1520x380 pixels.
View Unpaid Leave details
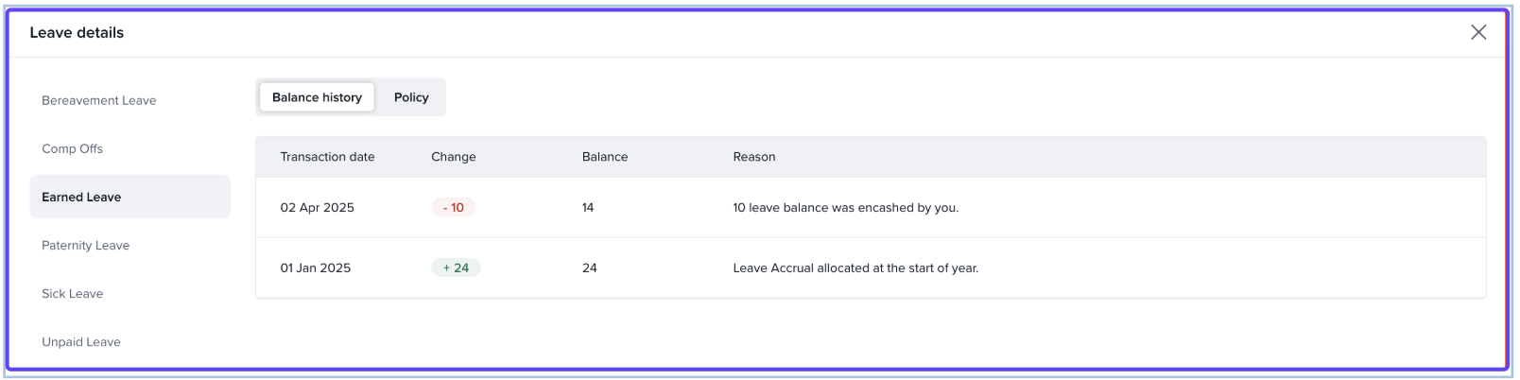pos(80,341)
